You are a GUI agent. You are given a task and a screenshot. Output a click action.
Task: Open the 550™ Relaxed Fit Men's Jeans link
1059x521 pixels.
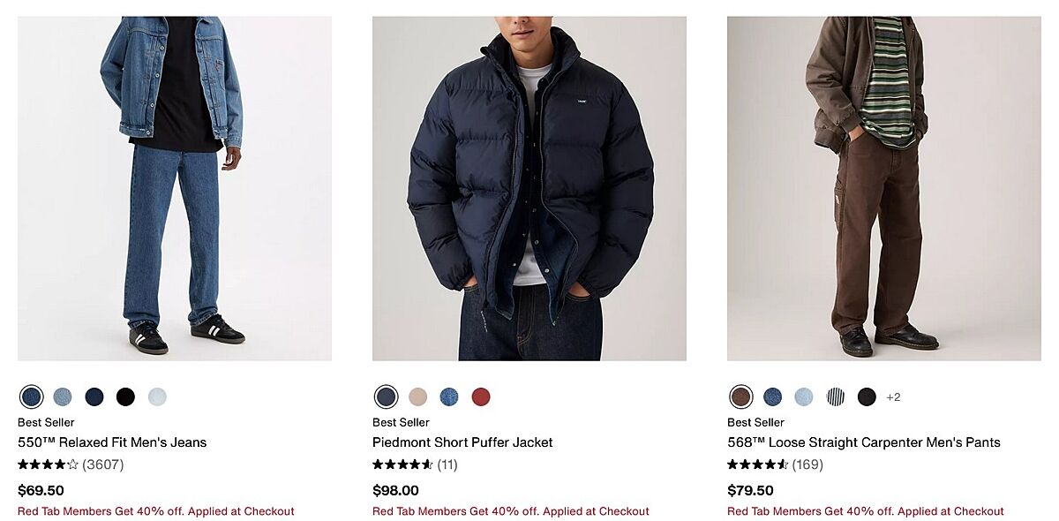click(112, 442)
